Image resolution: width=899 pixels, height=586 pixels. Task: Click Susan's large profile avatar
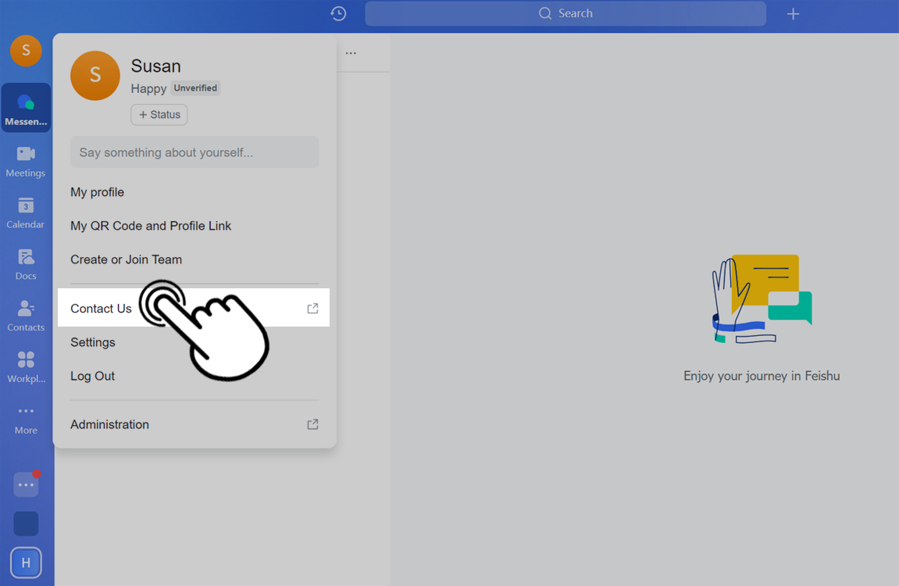95,76
